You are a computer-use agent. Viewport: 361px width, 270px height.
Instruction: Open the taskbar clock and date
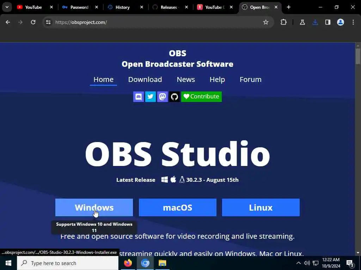331,263
